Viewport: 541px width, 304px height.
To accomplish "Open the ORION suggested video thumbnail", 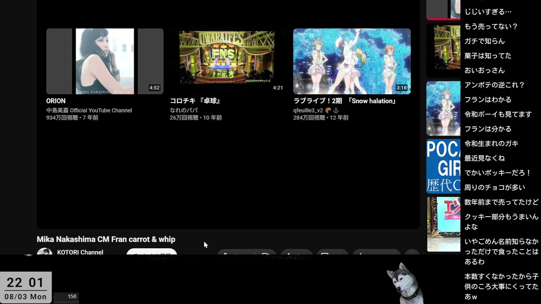I will point(105,61).
